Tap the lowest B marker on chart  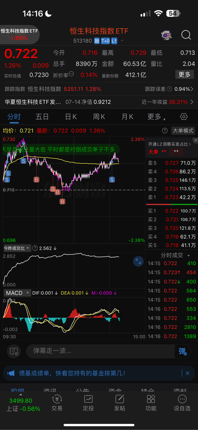62,201
